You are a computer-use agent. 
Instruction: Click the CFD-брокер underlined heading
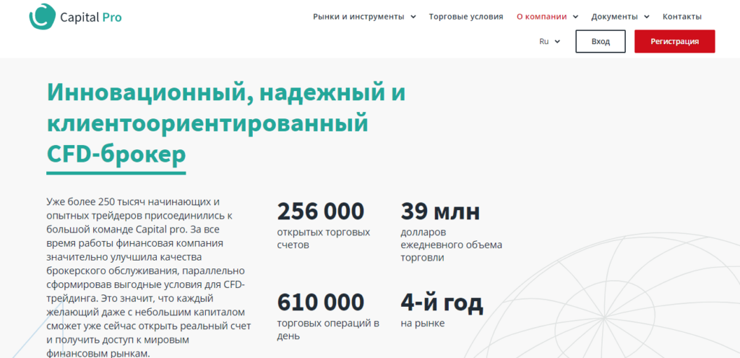pos(116,155)
